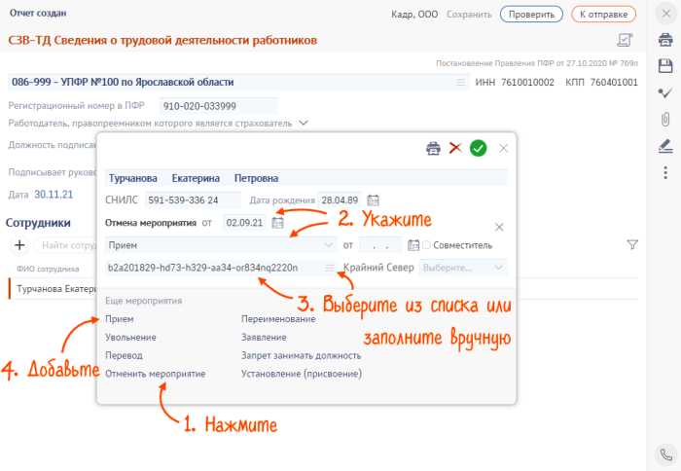This screenshot has height=471, width=681.
Task: Click the ИНН value 7610010002
Action: pos(527,82)
